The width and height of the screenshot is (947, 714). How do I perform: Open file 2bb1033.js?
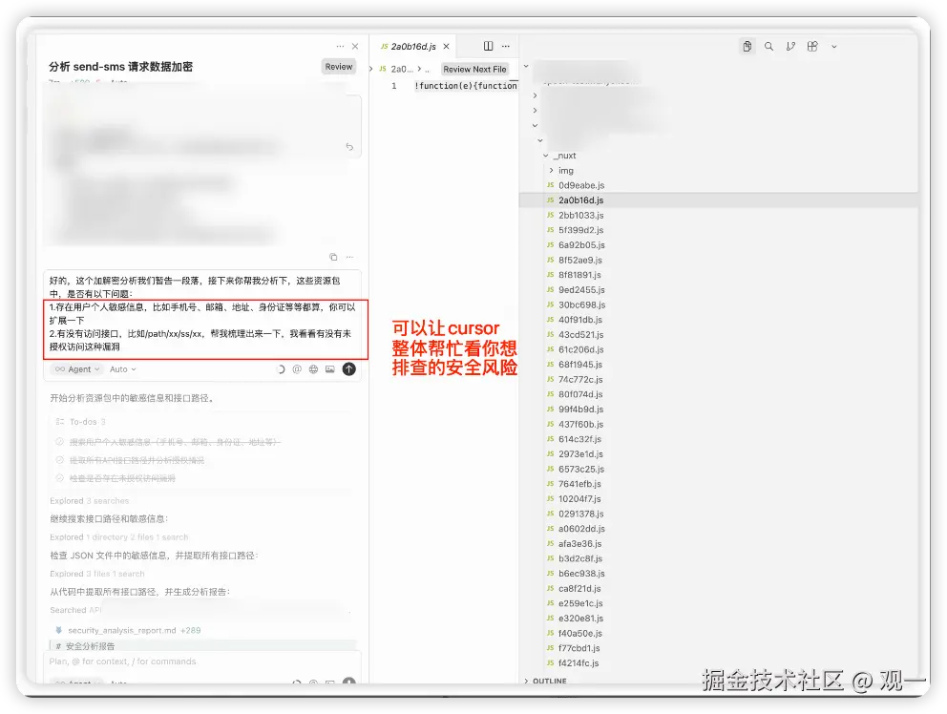581,215
